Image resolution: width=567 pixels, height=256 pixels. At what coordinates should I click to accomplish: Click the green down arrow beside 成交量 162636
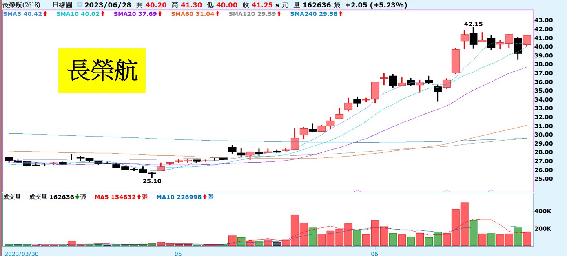pos(77,197)
